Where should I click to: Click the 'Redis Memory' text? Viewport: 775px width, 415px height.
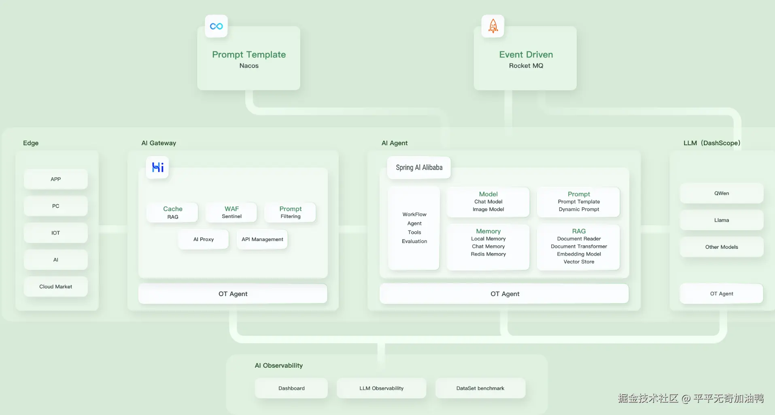[x=488, y=254]
